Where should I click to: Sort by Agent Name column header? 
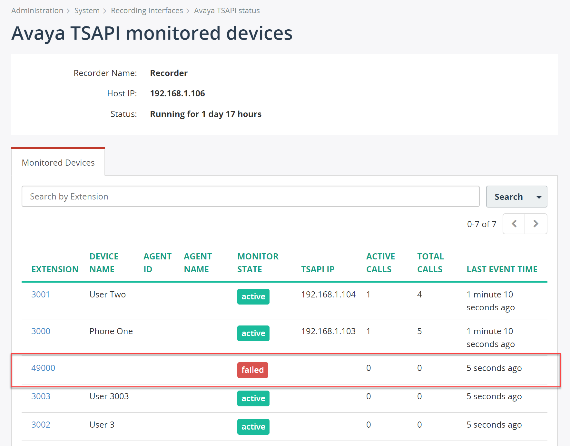[198, 263]
